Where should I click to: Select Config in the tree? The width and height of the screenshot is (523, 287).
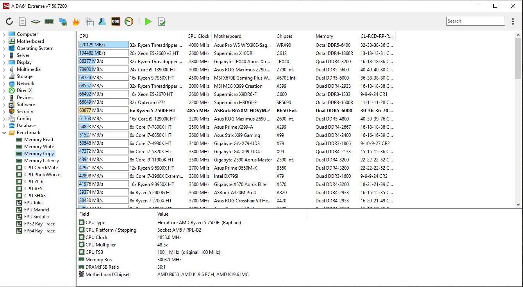point(24,119)
